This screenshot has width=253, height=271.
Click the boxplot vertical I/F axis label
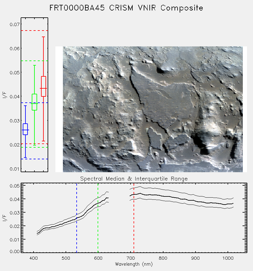point(5,95)
